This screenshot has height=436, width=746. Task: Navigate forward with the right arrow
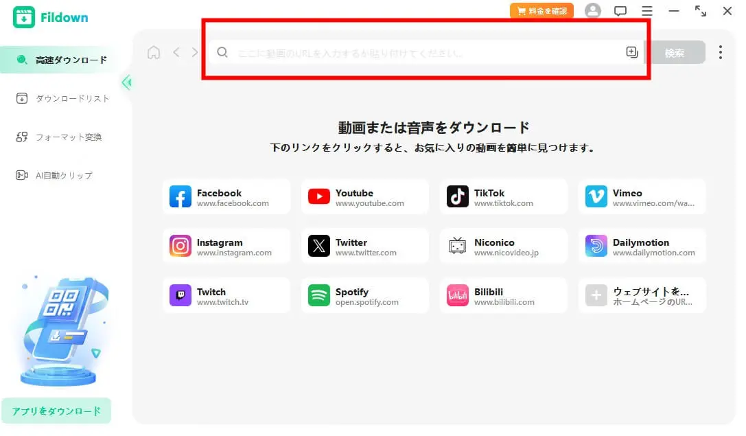point(195,52)
